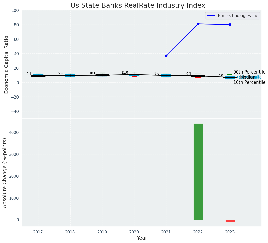Click the Year x-axis title

[x=142, y=238]
